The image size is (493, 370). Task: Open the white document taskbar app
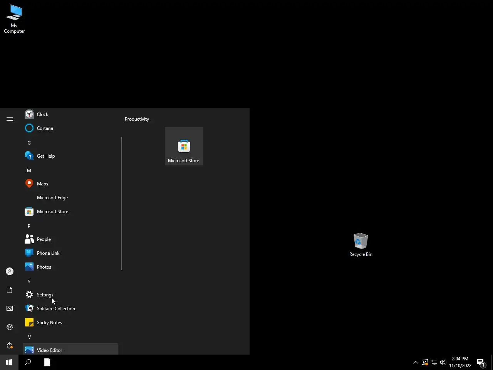coord(47,362)
